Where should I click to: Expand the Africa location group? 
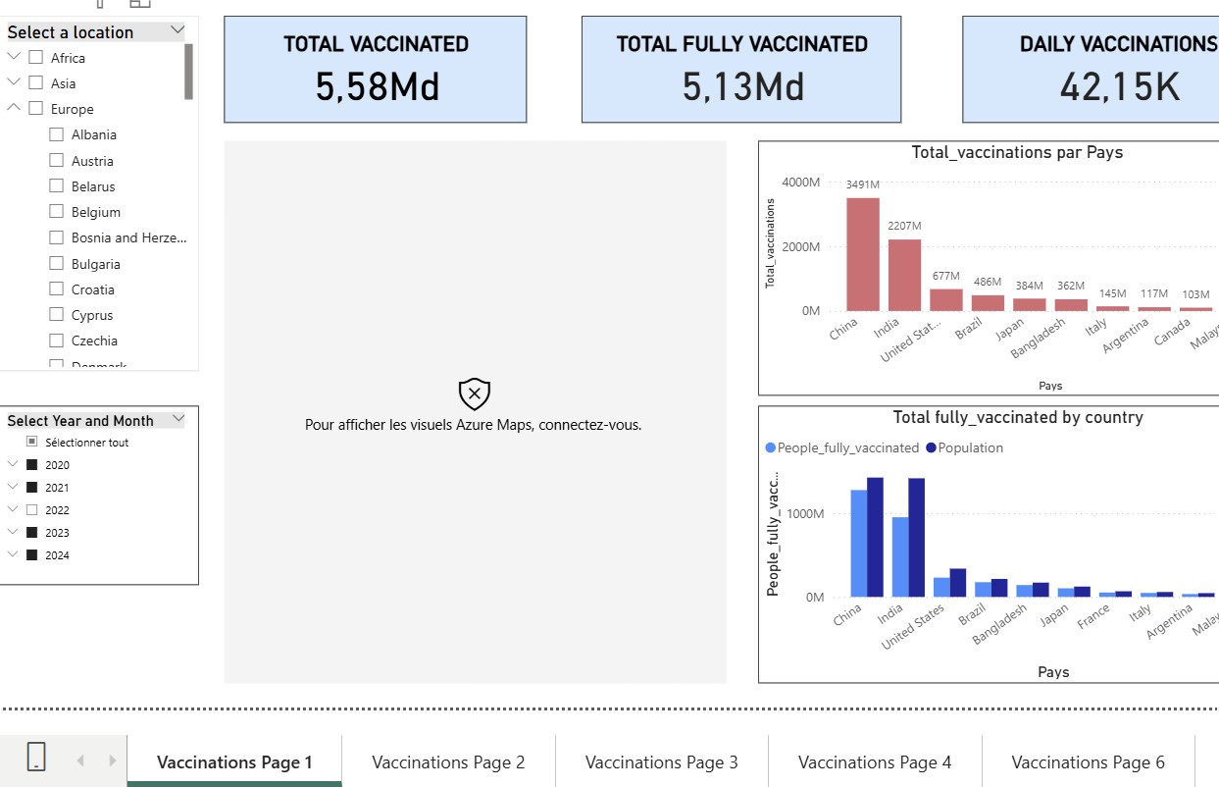click(14, 57)
